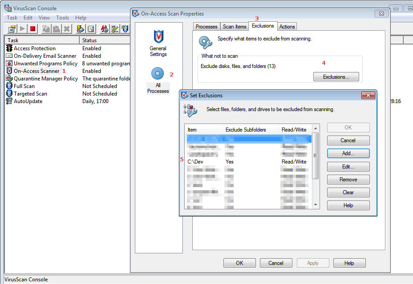Open the Help menu in VirusScan Console
Image resolution: width=413 pixels, height=284 pixels.
81,18
